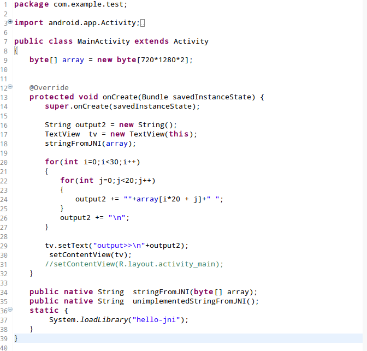Click 'j<20' condition in inner for loop
This screenshot has width=367, height=351.
coord(125,181)
